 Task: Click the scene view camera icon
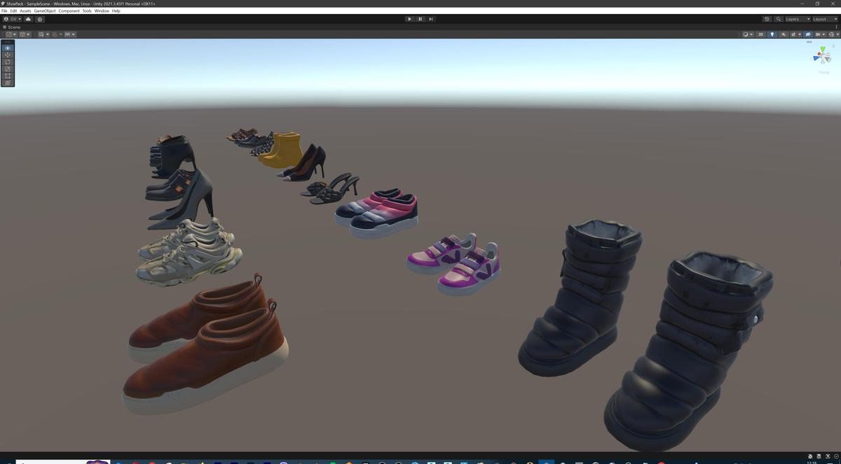point(819,34)
